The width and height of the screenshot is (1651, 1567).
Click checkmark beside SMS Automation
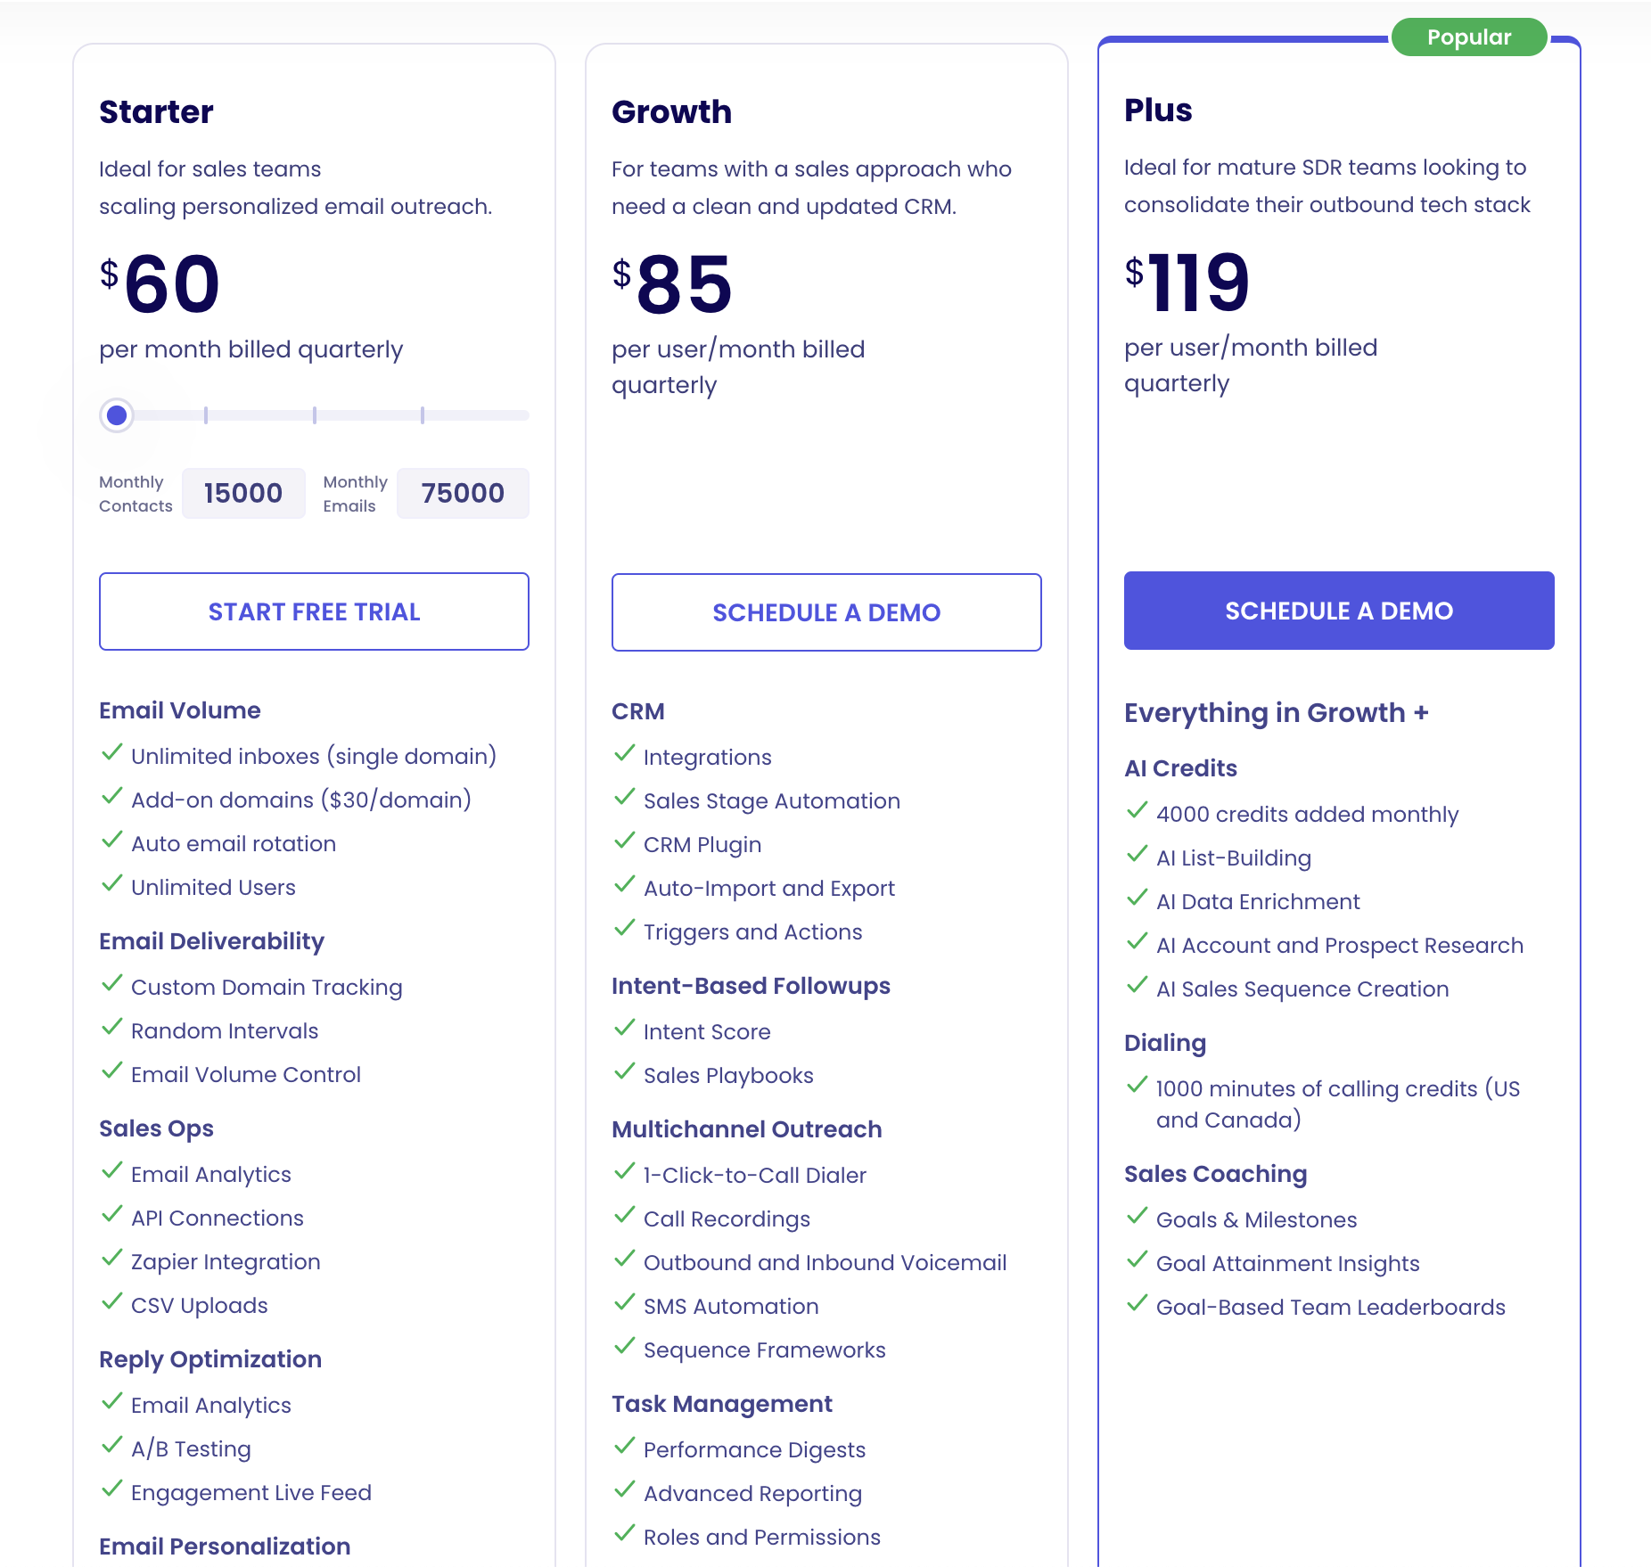(624, 1303)
